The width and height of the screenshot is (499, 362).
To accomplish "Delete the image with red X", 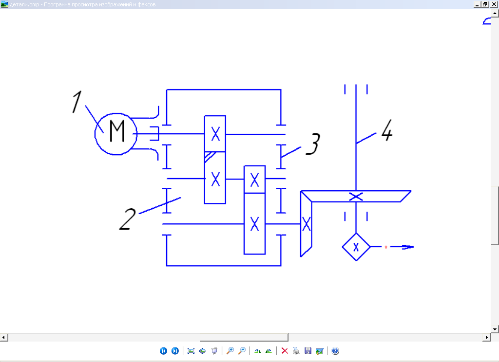I will [285, 351].
